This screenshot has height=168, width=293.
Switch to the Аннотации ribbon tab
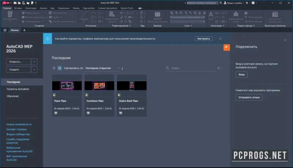[31, 8]
